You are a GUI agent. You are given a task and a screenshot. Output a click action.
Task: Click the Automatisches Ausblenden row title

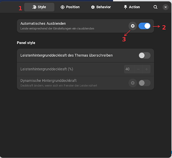[43, 24]
